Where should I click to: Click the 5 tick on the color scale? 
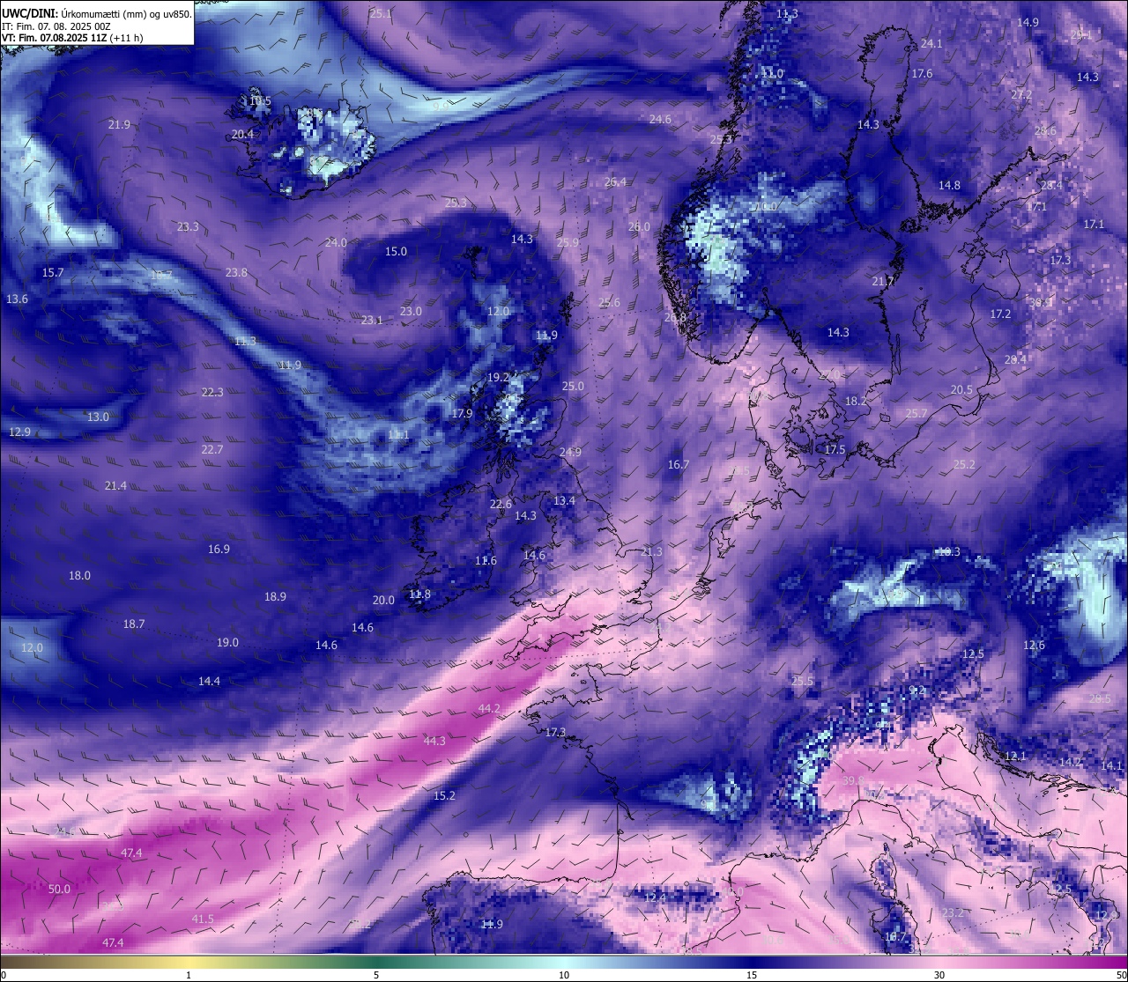click(x=376, y=975)
